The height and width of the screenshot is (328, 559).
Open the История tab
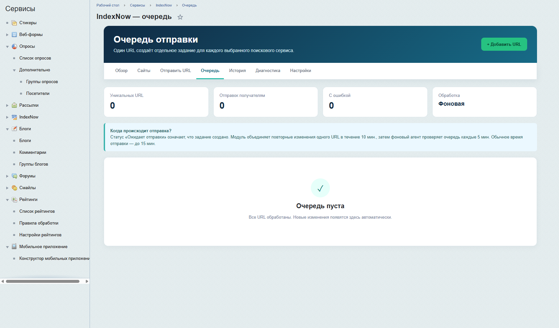[x=237, y=71]
